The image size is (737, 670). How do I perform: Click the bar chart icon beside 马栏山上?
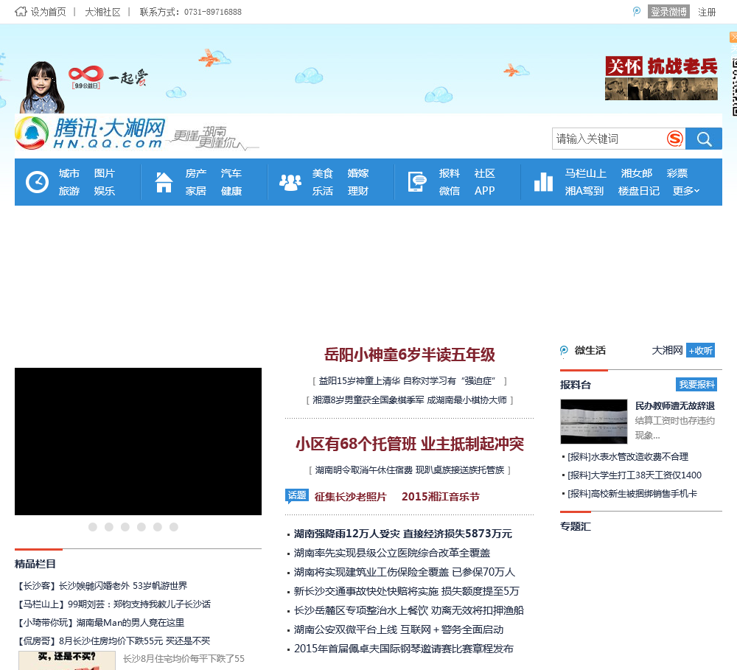tap(543, 182)
